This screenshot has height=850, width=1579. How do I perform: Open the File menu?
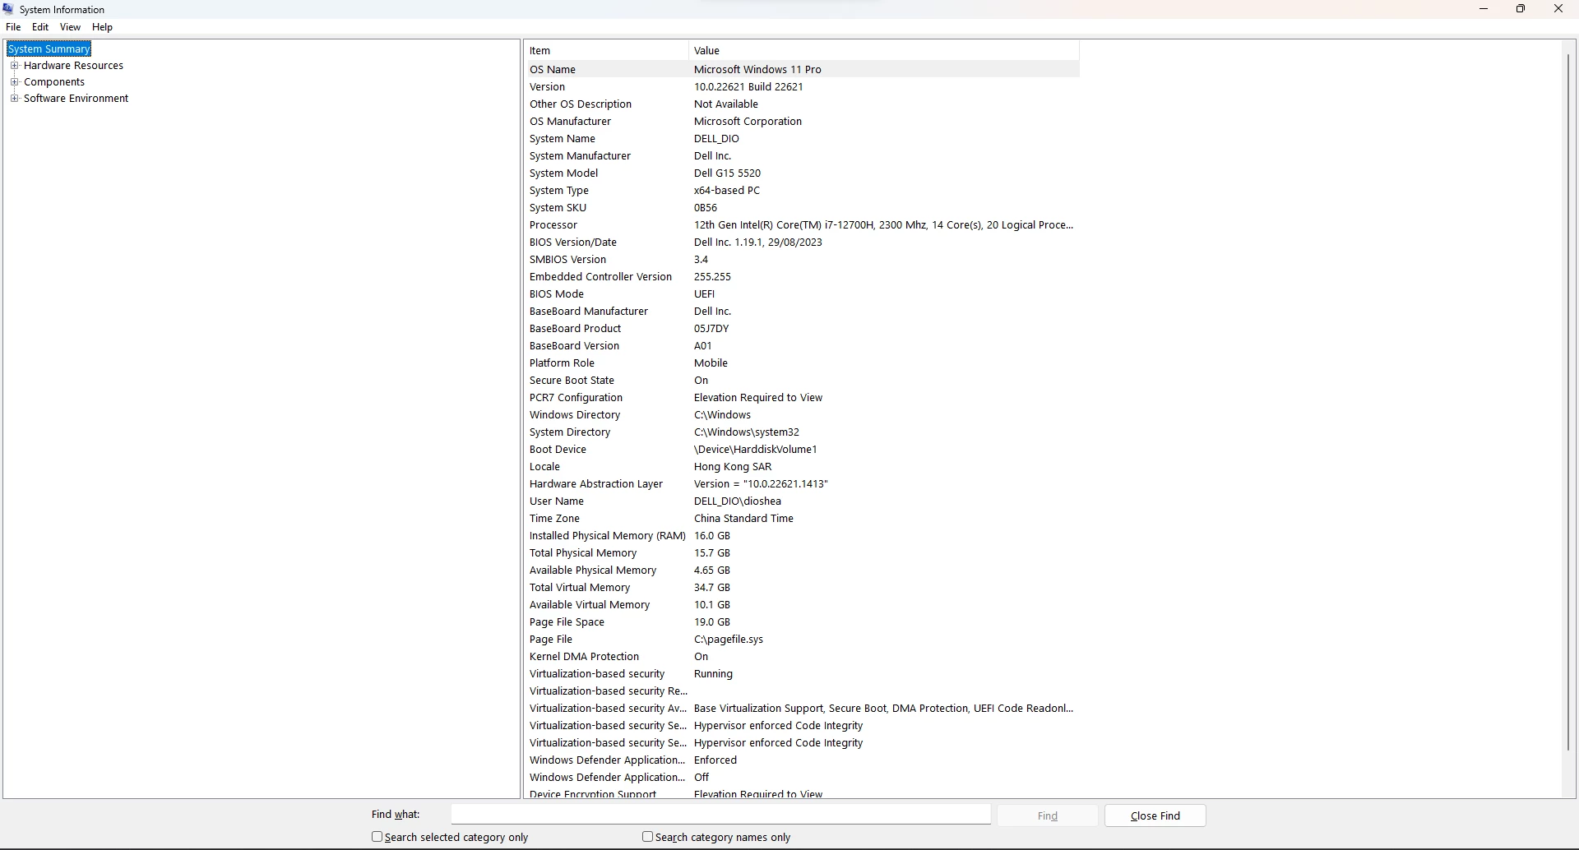click(x=13, y=27)
